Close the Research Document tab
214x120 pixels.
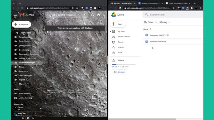click(x=162, y=3)
